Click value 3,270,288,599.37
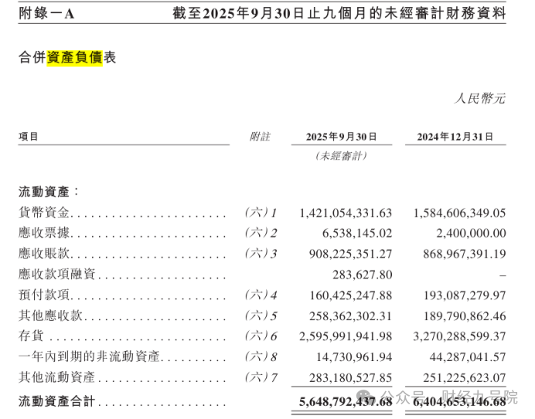This screenshot has width=535, height=419. [x=459, y=336]
